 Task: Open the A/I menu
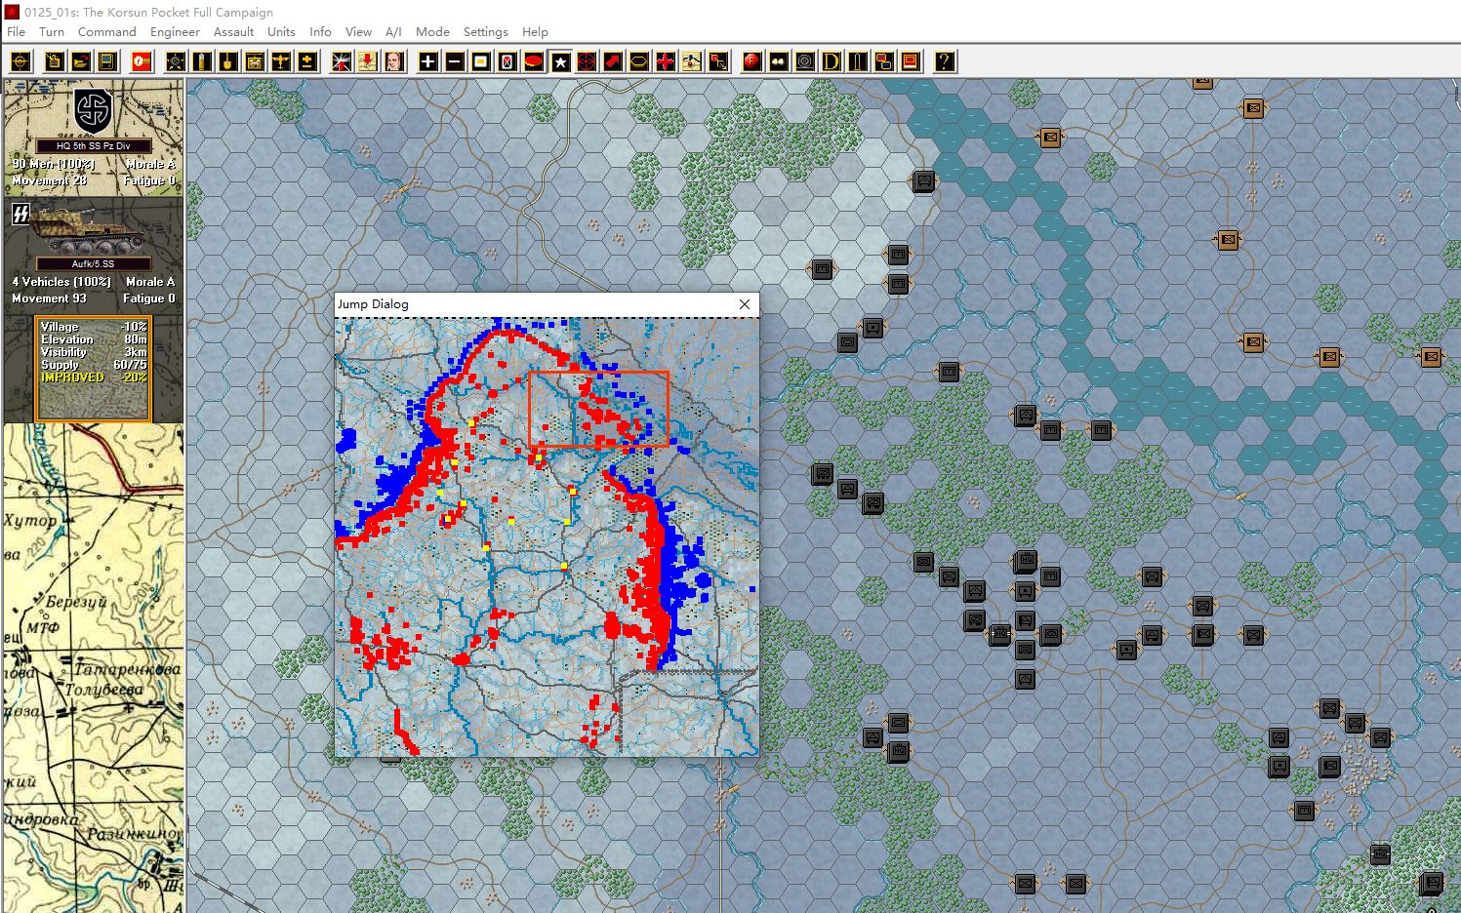pos(393,31)
